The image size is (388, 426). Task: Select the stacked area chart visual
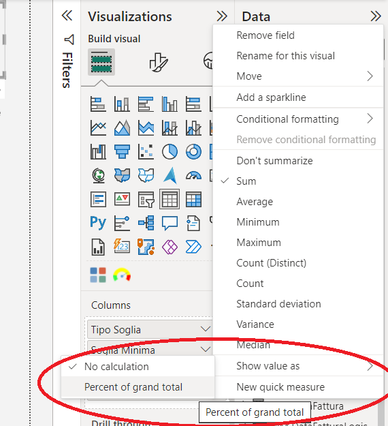[x=146, y=128]
